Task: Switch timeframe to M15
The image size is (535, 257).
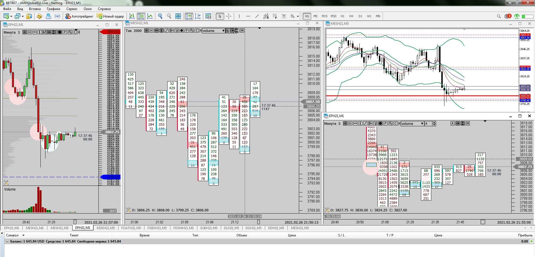Action: 325,16
